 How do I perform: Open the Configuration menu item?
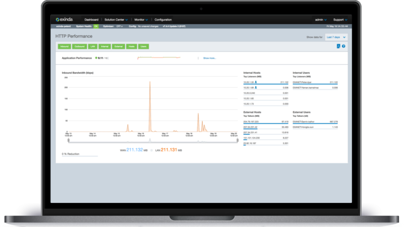(x=163, y=20)
